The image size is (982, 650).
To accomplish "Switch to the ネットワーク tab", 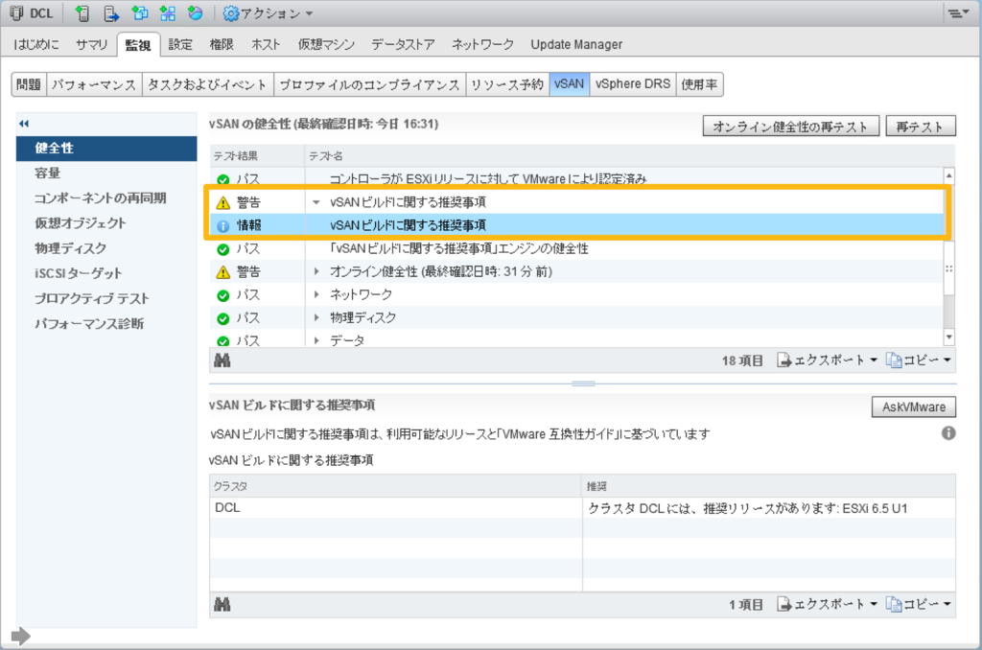I will point(482,44).
